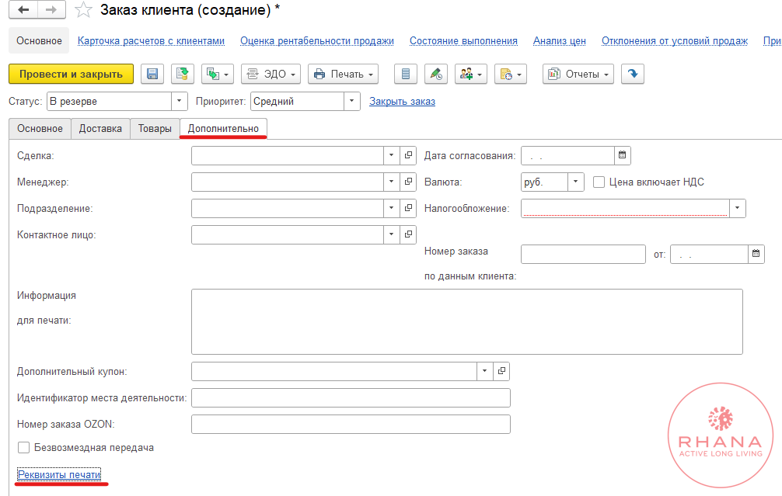The width and height of the screenshot is (782, 496).
Task: Open Состояние выполнения link
Action: point(463,41)
